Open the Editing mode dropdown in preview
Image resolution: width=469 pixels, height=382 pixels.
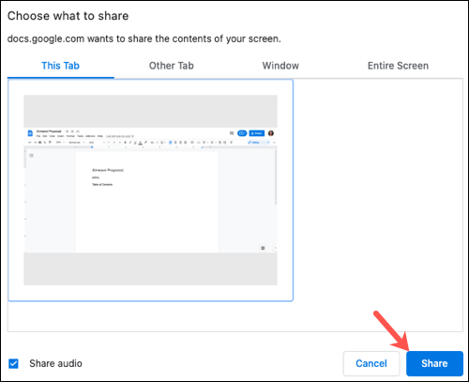pyautogui.click(x=258, y=143)
